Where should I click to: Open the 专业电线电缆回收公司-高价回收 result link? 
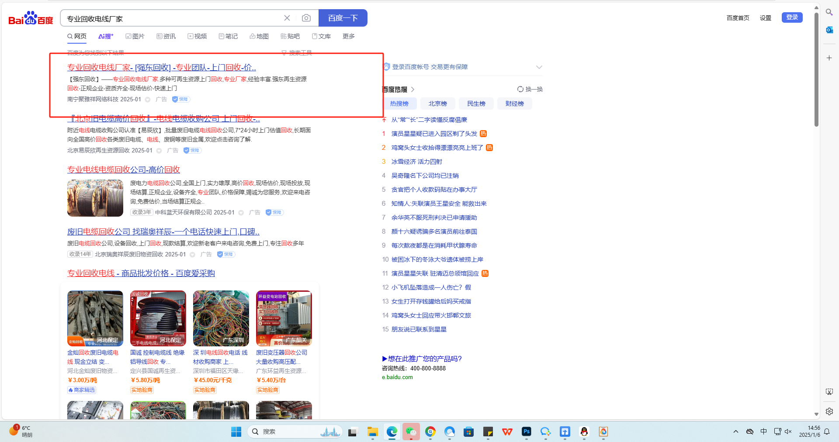(x=124, y=169)
